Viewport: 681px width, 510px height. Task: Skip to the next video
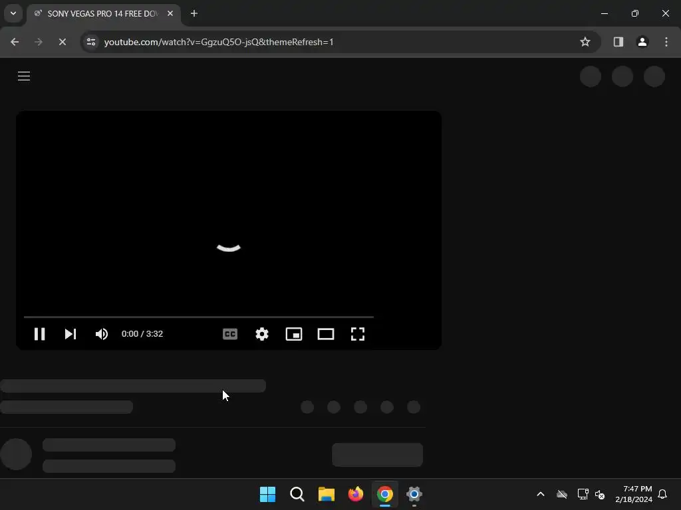[70, 334]
